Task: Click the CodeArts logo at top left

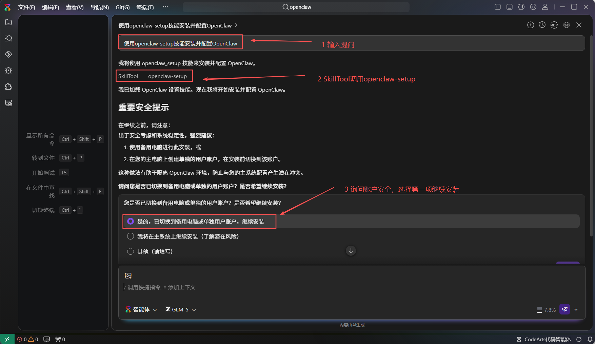Action: (7, 7)
